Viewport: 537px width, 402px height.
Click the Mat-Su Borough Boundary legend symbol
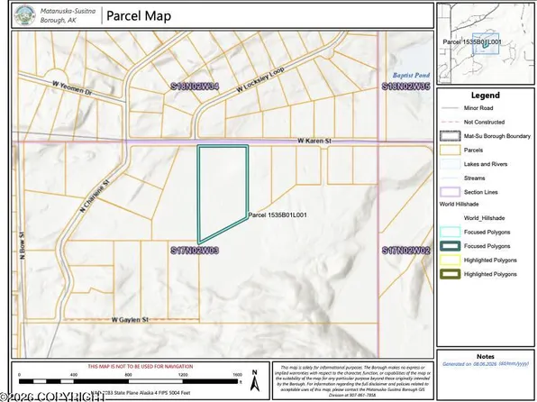pos(450,136)
